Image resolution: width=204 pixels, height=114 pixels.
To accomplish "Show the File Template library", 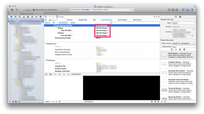I will (x=172, y=49).
